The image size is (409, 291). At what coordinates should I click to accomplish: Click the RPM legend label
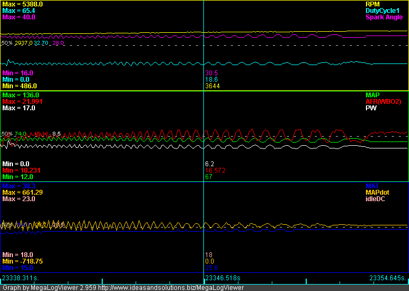pyautogui.click(x=372, y=4)
